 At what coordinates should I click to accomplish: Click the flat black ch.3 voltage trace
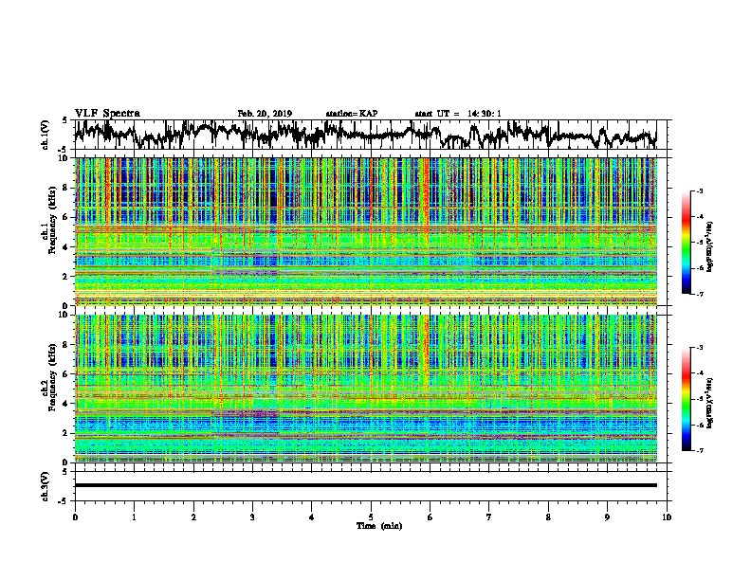coord(366,485)
